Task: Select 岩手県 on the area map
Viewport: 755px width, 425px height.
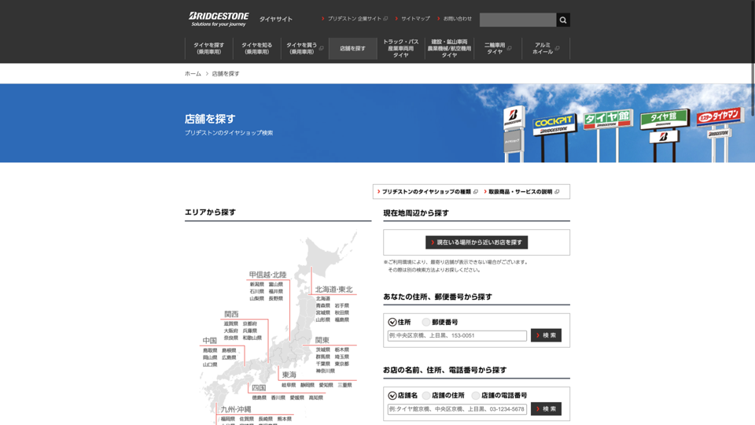Action: [342, 306]
